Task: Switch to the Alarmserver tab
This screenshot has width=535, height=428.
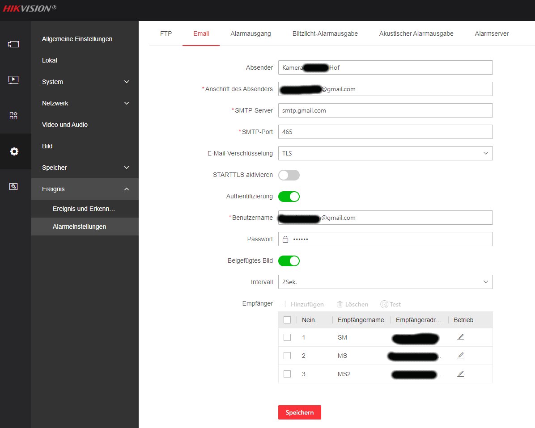Action: 492,34
